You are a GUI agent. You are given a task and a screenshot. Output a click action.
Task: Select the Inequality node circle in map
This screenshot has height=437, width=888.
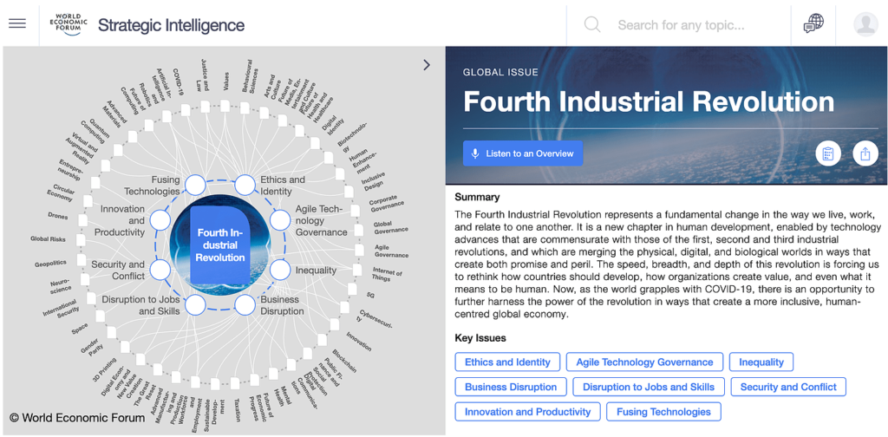tap(279, 271)
